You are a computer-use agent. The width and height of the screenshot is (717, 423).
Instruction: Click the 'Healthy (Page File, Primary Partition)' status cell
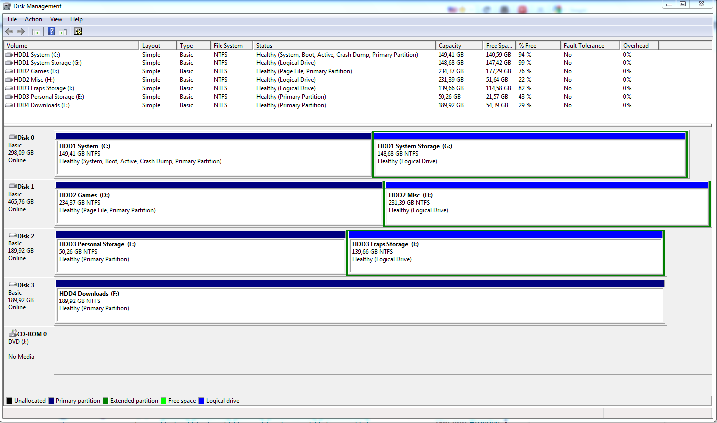coord(304,71)
